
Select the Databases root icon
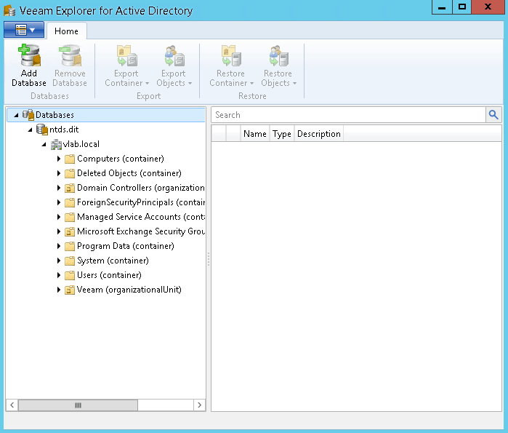pos(28,115)
